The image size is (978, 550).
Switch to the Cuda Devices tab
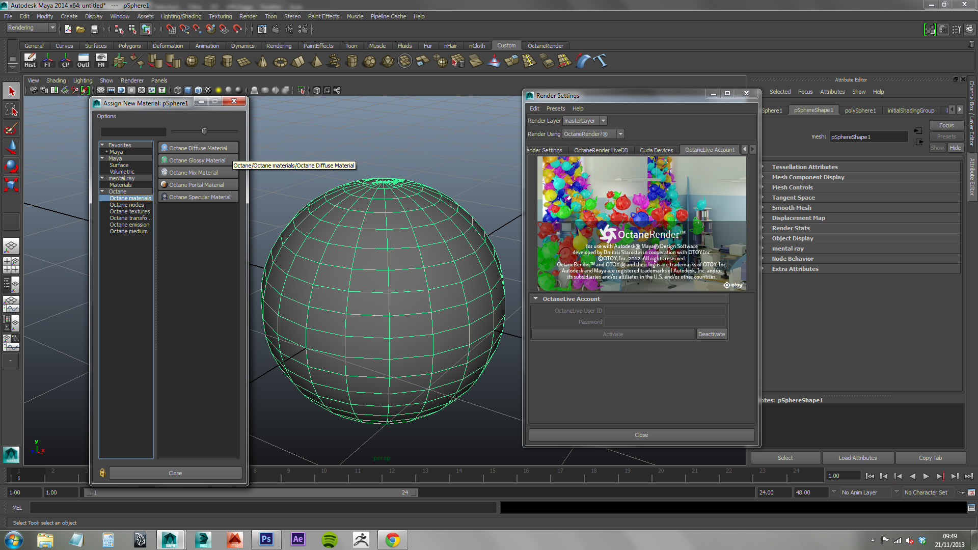tap(656, 150)
